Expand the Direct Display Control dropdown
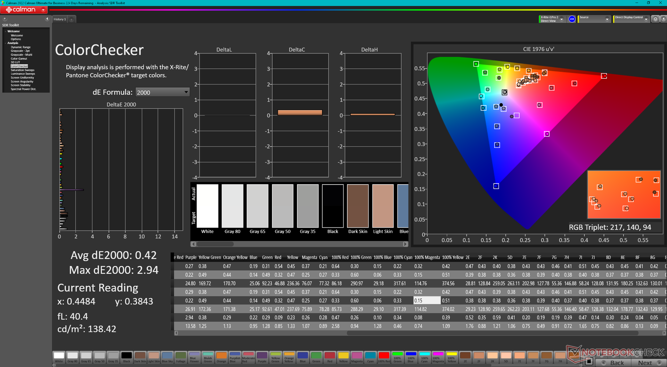This screenshot has width=667, height=367. (646, 19)
